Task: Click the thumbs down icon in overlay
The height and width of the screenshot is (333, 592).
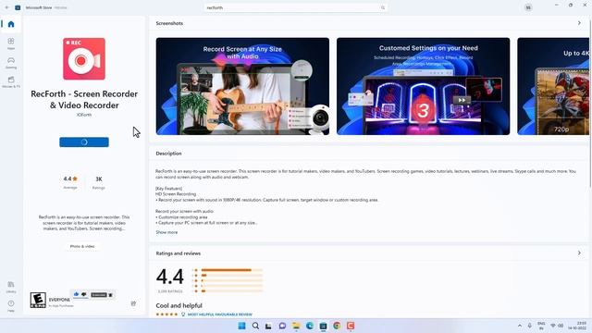Action: pos(84,294)
